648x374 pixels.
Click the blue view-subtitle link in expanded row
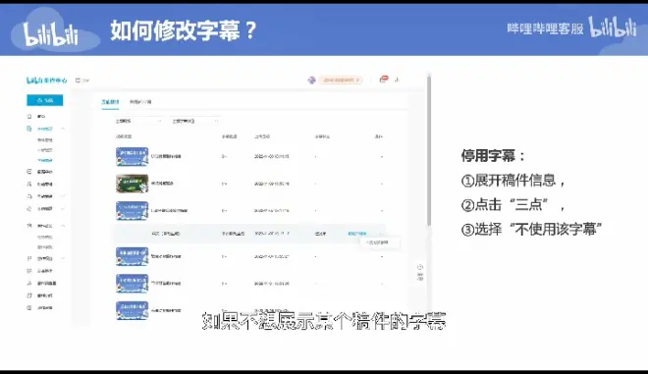(356, 234)
